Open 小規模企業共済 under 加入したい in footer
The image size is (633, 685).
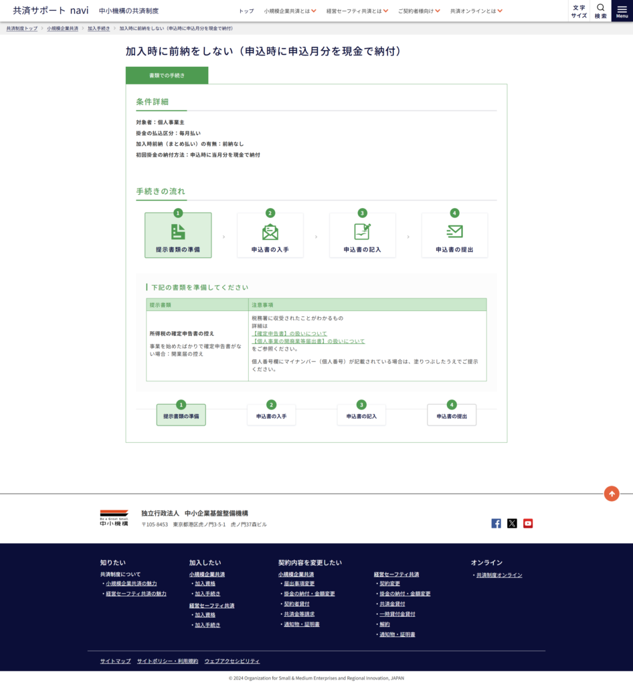[207, 575]
